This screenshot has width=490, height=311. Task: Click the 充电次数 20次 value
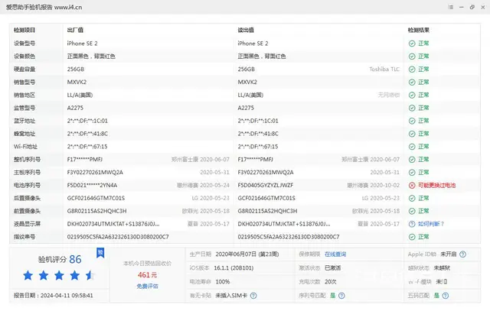[x=331, y=282]
